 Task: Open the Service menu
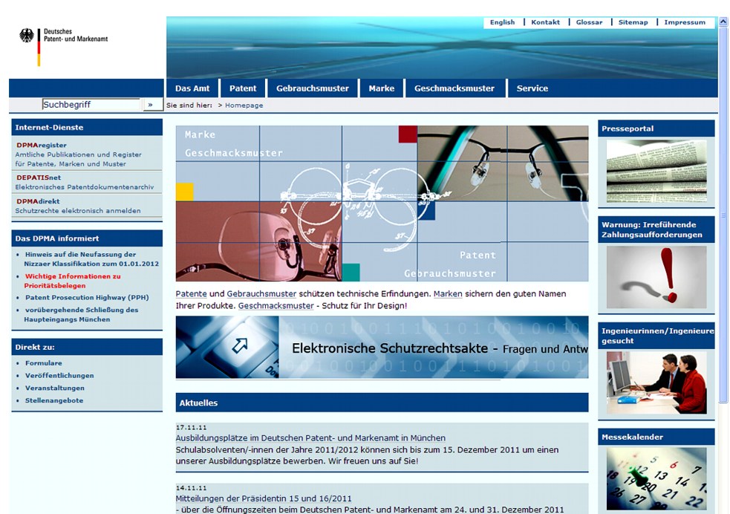(x=532, y=88)
